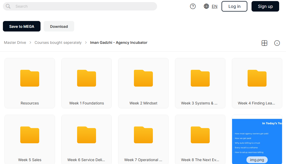This screenshot has height=164, width=286.
Task: Open the Week 4 Finding Leads folder icon
Action: [x=257, y=78]
